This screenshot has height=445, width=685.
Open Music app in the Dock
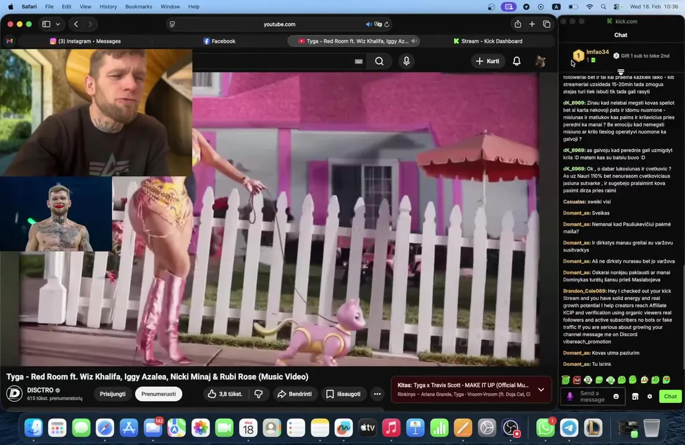coord(392,428)
